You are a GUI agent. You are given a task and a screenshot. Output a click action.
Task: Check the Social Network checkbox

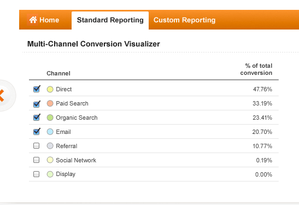pyautogui.click(x=36, y=160)
